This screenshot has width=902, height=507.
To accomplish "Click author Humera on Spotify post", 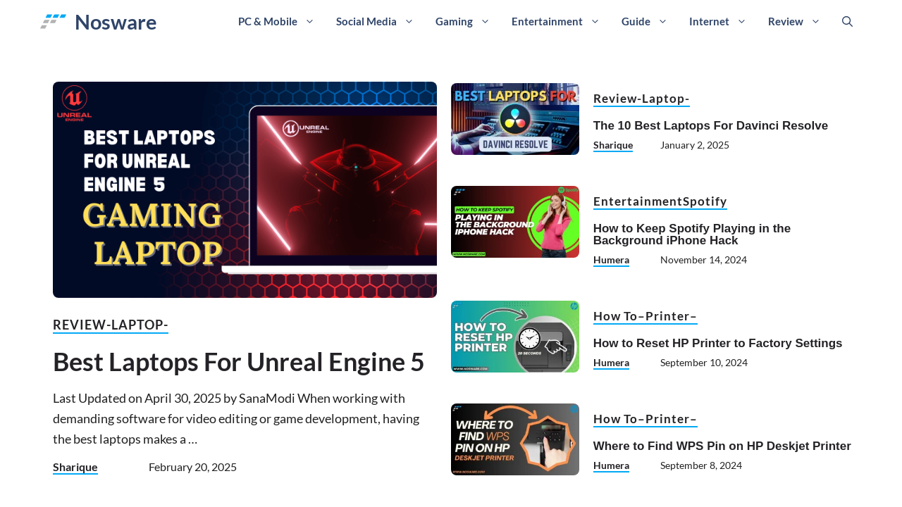I will coord(611,260).
